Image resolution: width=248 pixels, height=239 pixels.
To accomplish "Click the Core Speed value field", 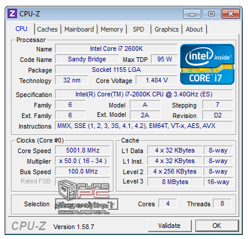I will click(x=82, y=150).
